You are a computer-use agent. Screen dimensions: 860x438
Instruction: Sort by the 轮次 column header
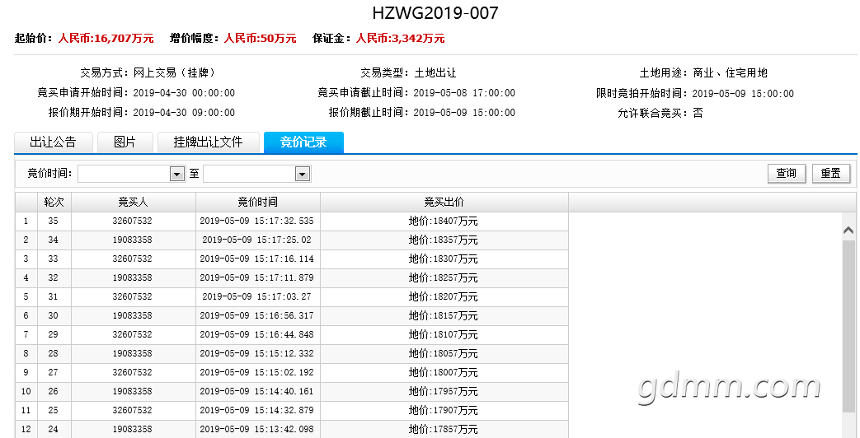[54, 202]
